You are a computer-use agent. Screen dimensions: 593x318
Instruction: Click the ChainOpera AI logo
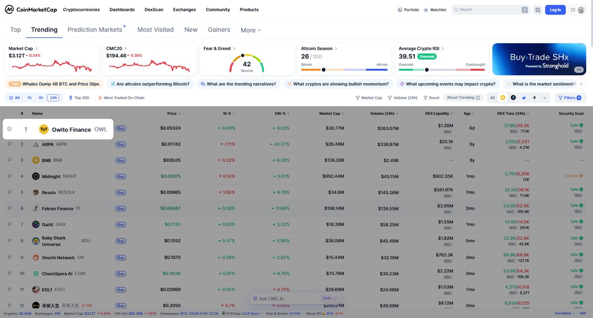click(36, 273)
